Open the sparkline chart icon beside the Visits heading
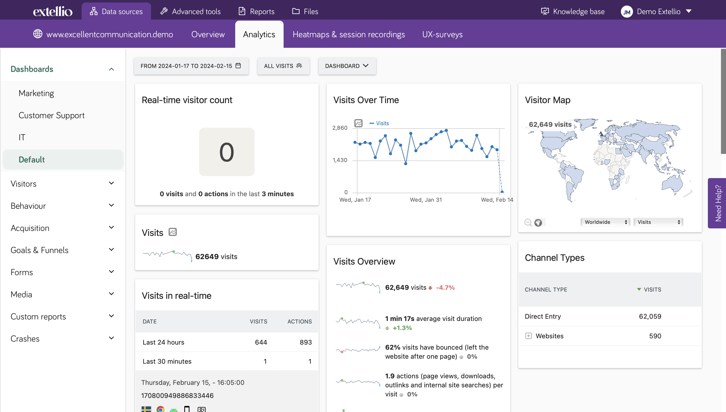 (173, 232)
